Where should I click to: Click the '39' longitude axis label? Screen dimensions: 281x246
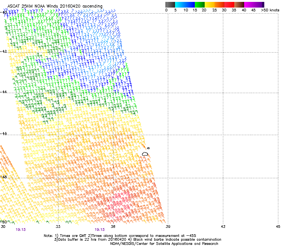click(168, 227)
